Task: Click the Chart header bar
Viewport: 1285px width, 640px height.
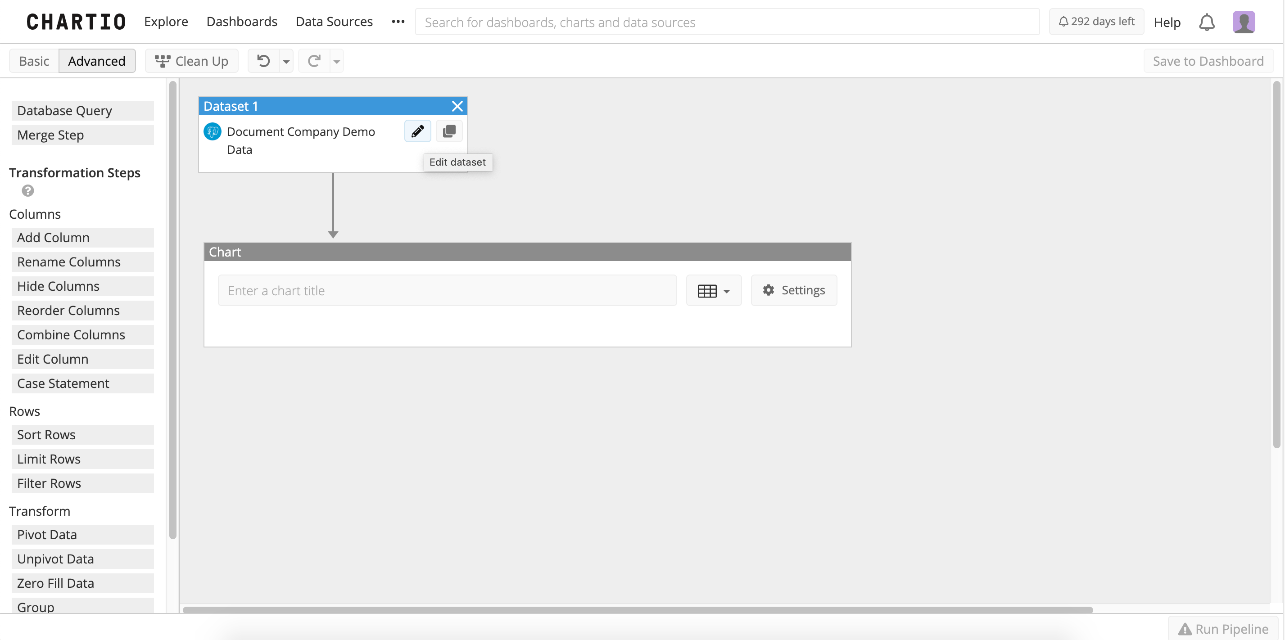Action: 527,252
